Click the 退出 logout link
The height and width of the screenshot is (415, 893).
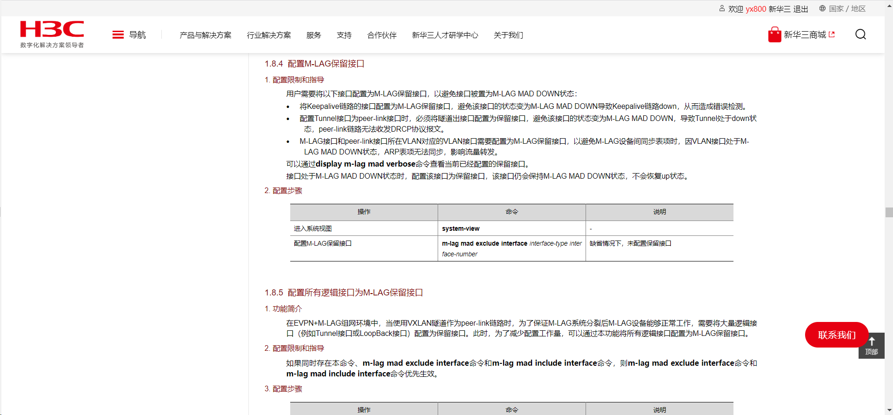pos(800,9)
